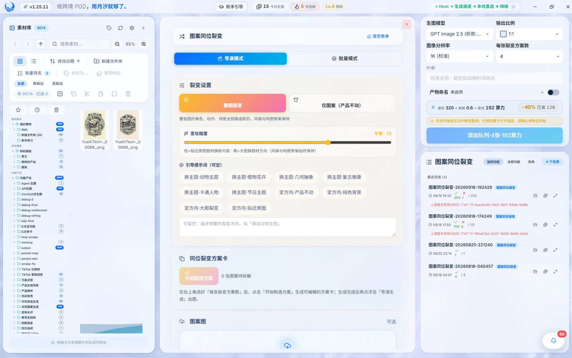The width and height of the screenshot is (572, 358).
Task: Select 仅图案（产品不动）mode option
Action: point(342,103)
